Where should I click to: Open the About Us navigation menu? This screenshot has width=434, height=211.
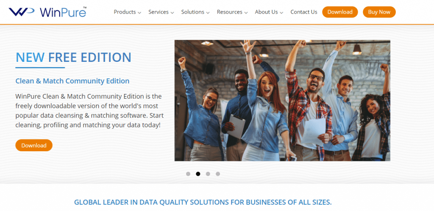click(269, 12)
